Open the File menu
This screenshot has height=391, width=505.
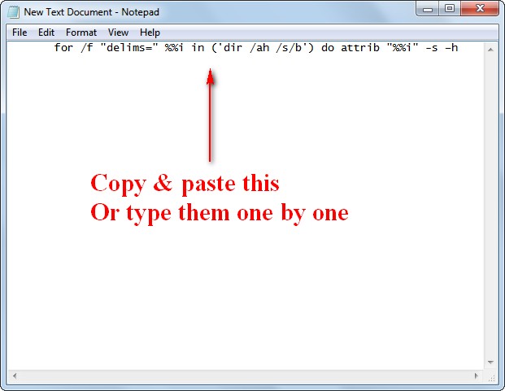click(x=20, y=33)
